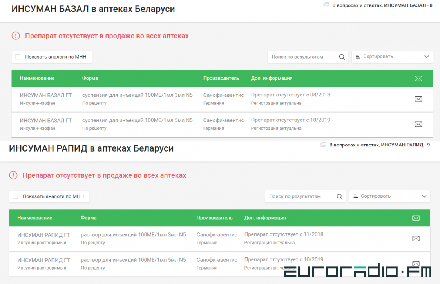Click Производитель column header in РАПИД table
The image size is (440, 284).
[214, 218]
